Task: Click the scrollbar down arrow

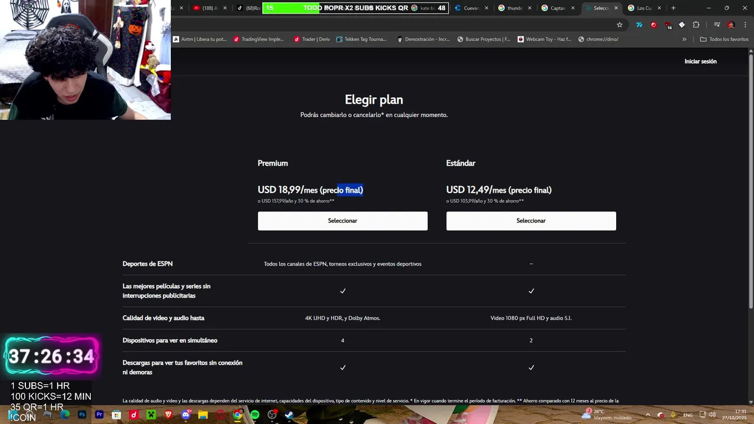Action: [x=750, y=401]
